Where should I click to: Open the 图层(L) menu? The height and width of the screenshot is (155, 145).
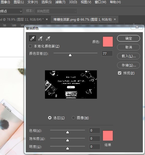click(19, 2)
